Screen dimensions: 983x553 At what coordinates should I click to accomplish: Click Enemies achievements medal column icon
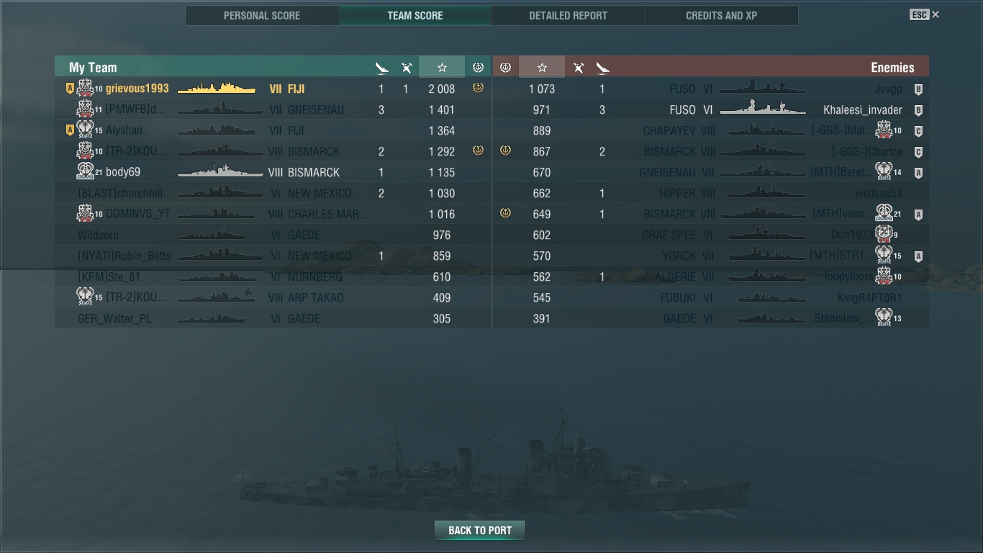pos(505,67)
